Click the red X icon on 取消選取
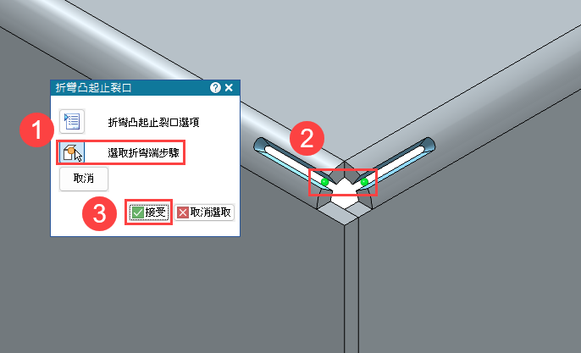 click(x=183, y=212)
